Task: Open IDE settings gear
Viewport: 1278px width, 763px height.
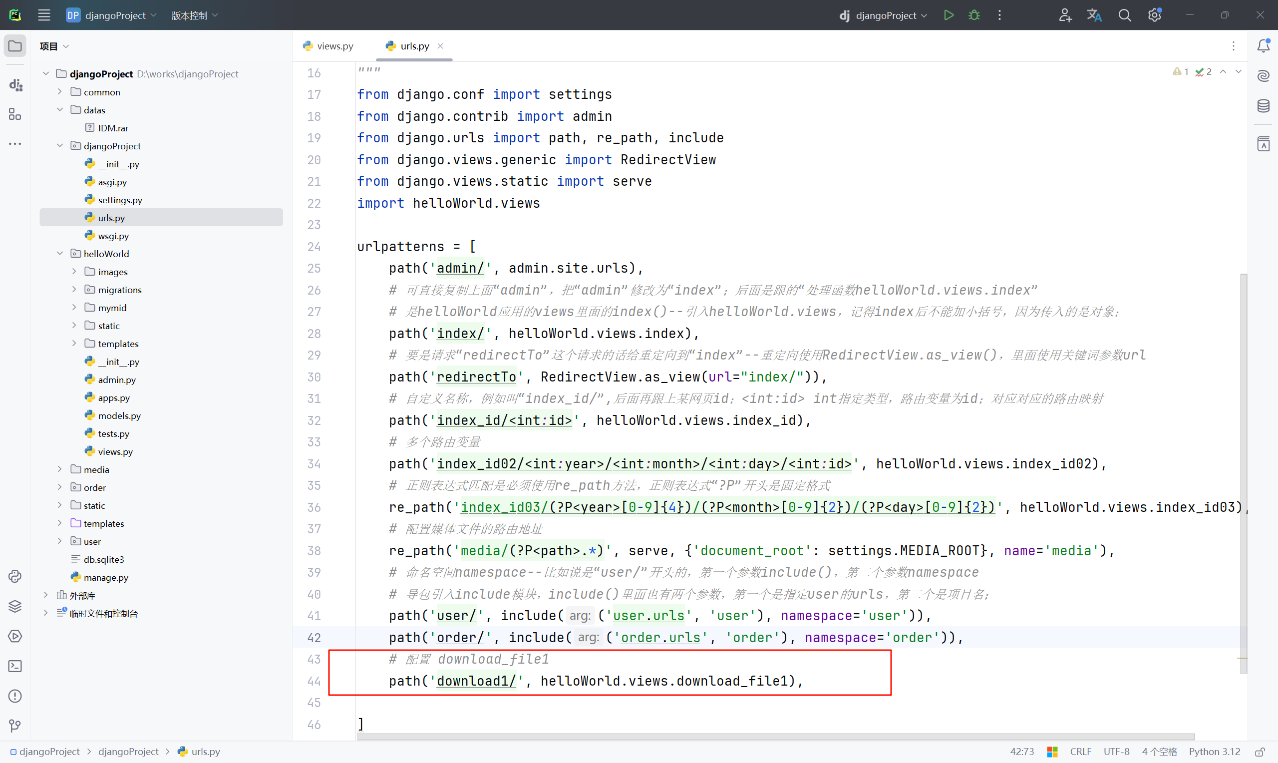Action: click(x=1155, y=15)
